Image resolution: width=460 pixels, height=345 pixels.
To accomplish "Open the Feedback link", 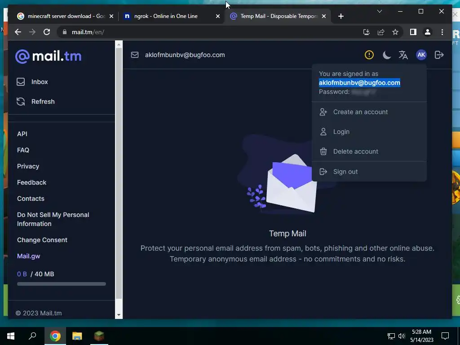I will (x=32, y=182).
